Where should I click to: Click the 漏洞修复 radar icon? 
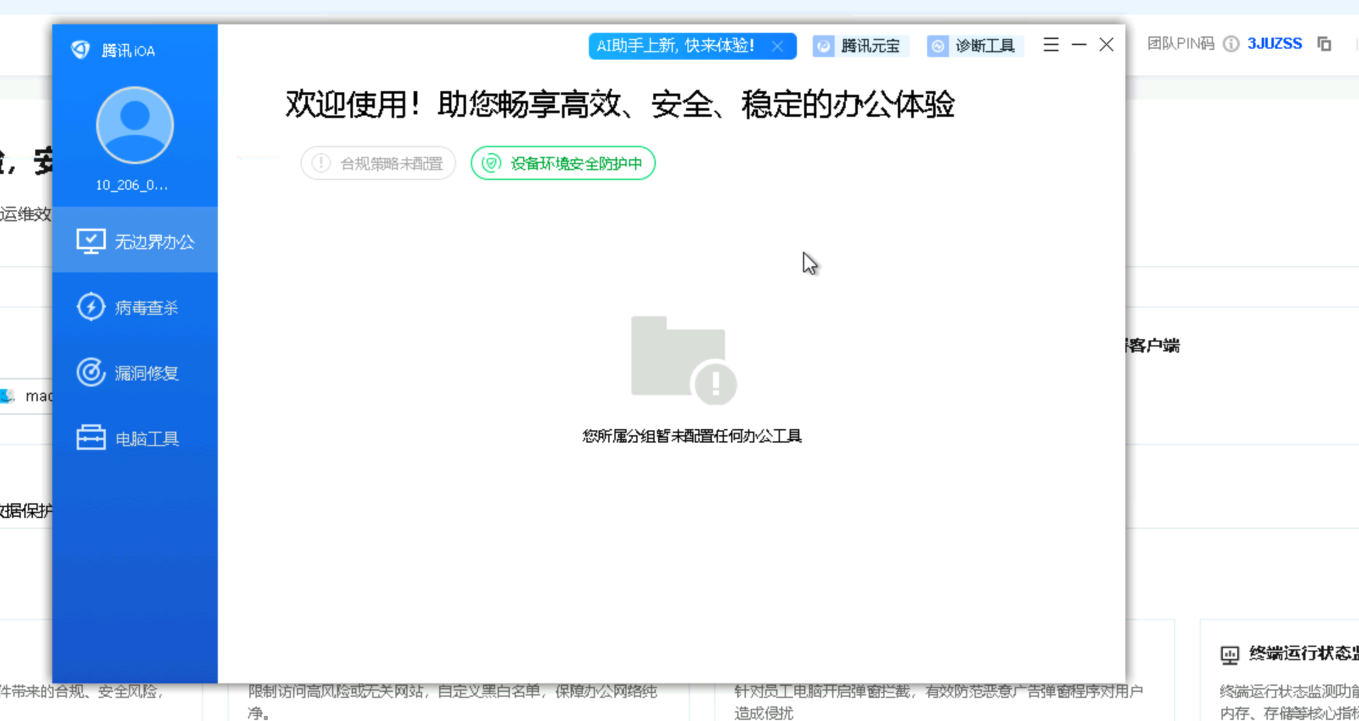(91, 372)
